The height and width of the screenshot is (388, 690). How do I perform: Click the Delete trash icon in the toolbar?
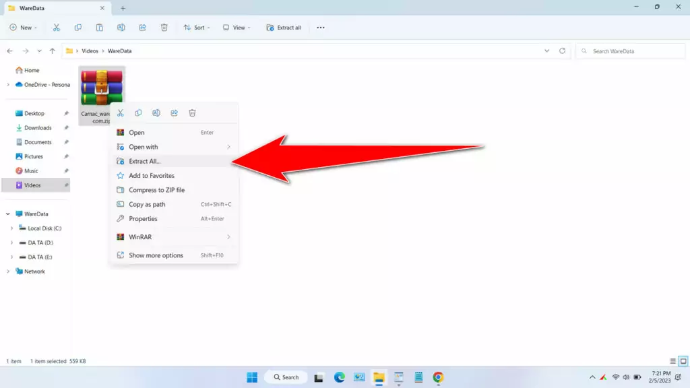tap(164, 27)
